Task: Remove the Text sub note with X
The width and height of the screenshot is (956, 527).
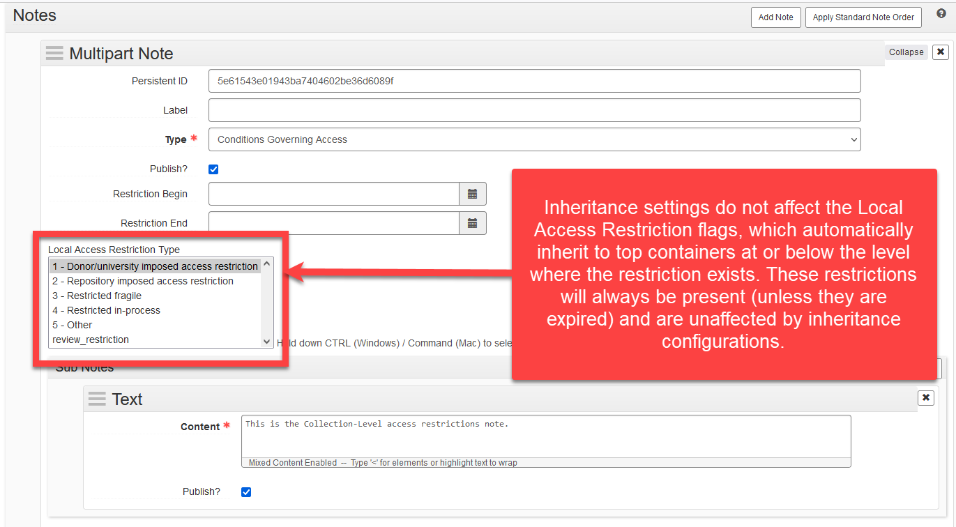Action: point(925,397)
